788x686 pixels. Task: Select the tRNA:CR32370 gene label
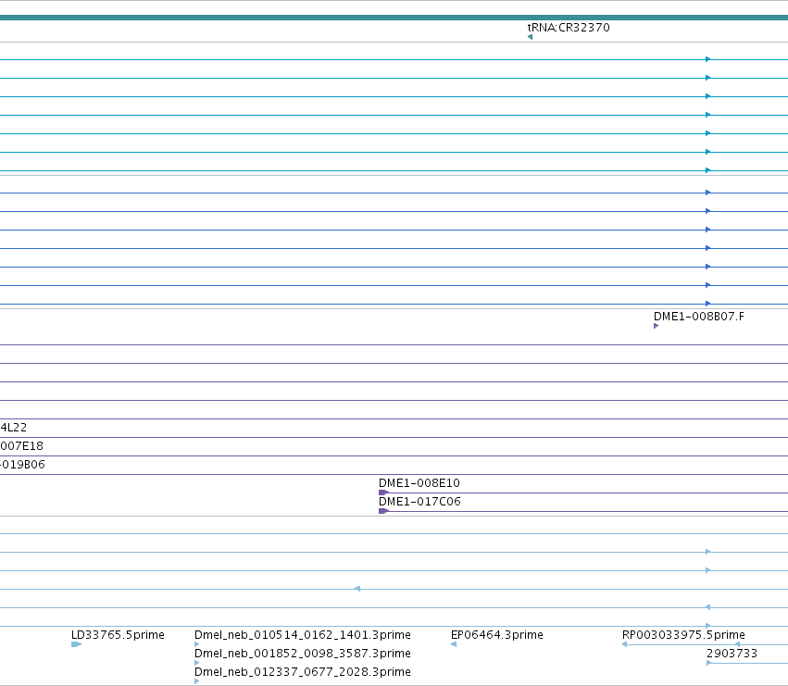[569, 28]
